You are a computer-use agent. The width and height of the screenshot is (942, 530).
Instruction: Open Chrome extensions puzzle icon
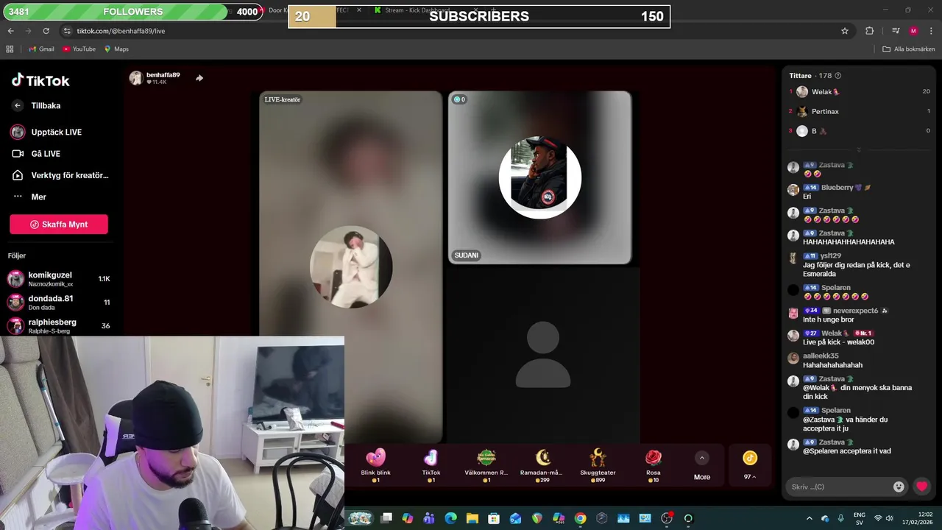pos(869,31)
